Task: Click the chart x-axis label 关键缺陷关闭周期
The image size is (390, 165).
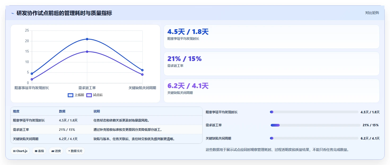Action: (x=142, y=88)
